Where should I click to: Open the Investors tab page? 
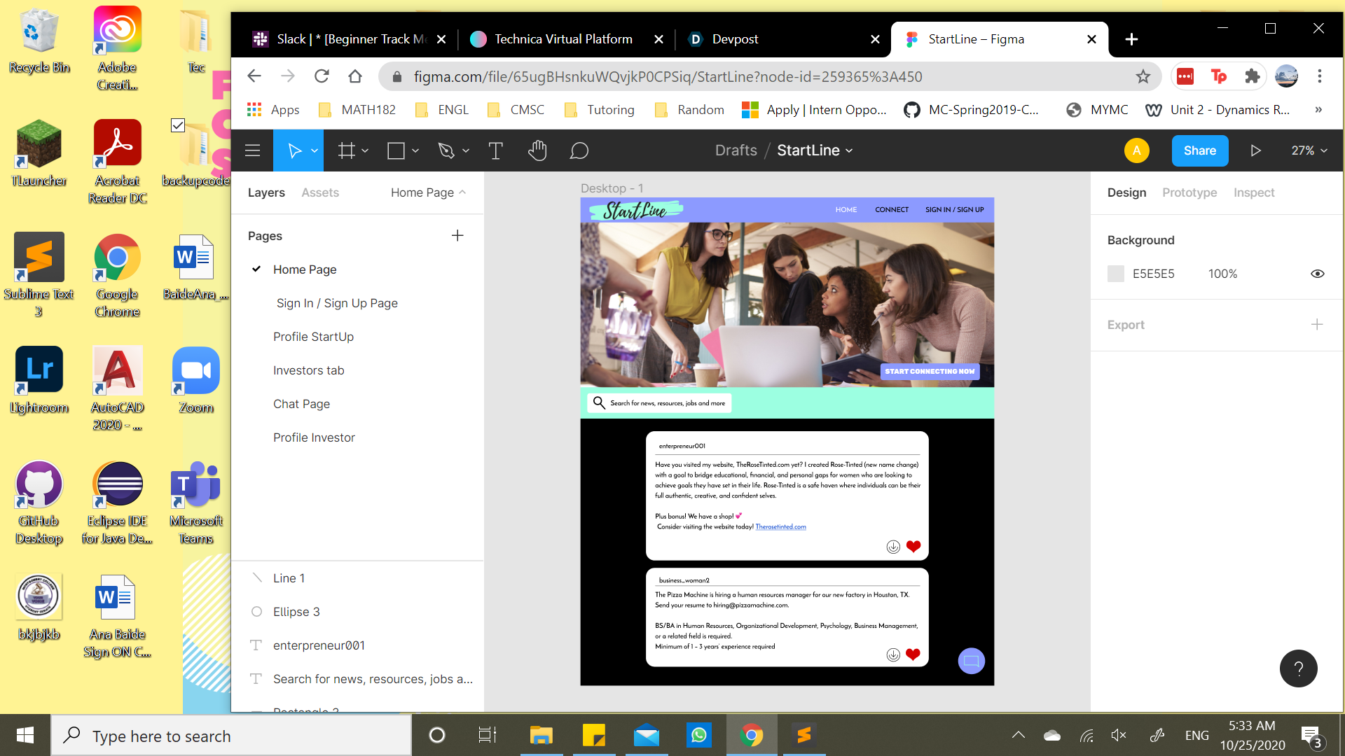pyautogui.click(x=308, y=370)
